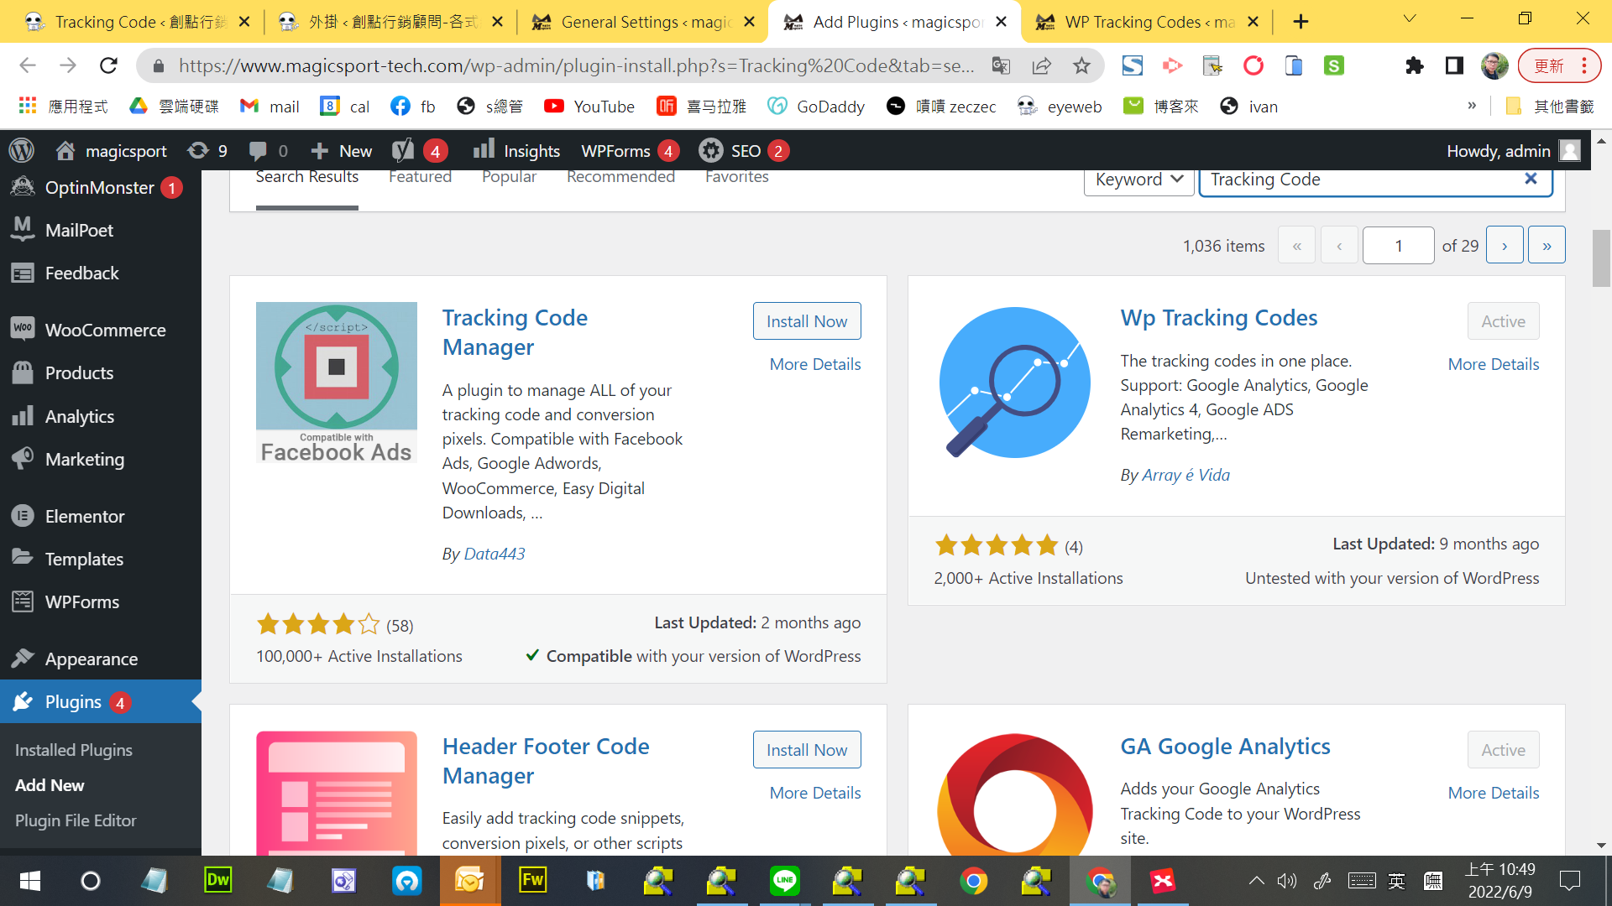Open the browser tab list chevron
The height and width of the screenshot is (906, 1612).
pyautogui.click(x=1410, y=18)
